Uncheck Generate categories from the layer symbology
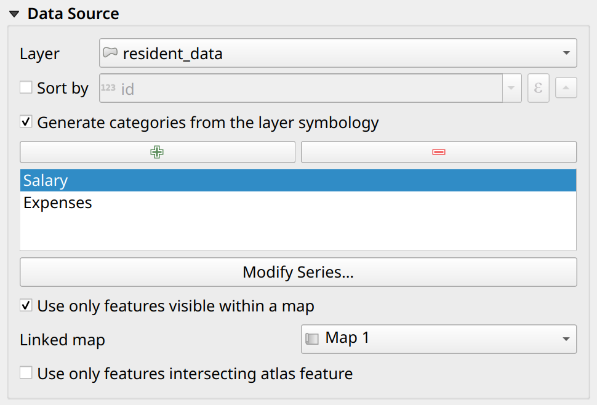Screen dimensions: 597x405 pyautogui.click(x=26, y=122)
